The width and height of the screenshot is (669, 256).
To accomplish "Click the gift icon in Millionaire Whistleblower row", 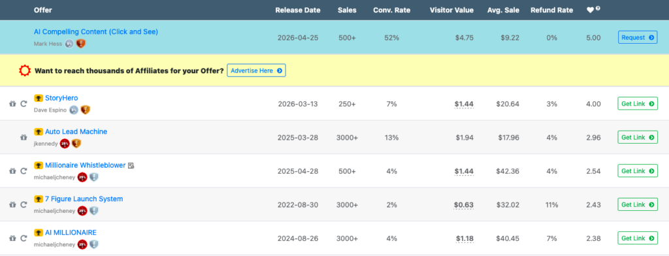I will 12,170.
